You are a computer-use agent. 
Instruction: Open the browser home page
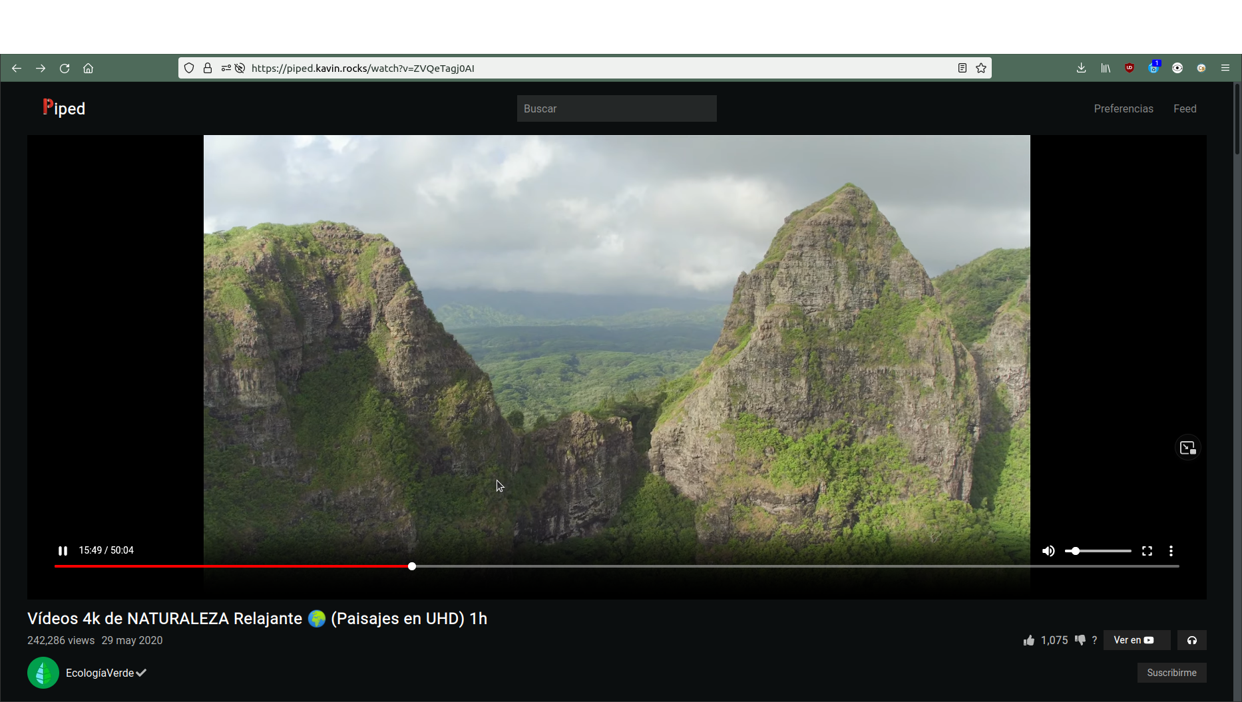coord(88,68)
